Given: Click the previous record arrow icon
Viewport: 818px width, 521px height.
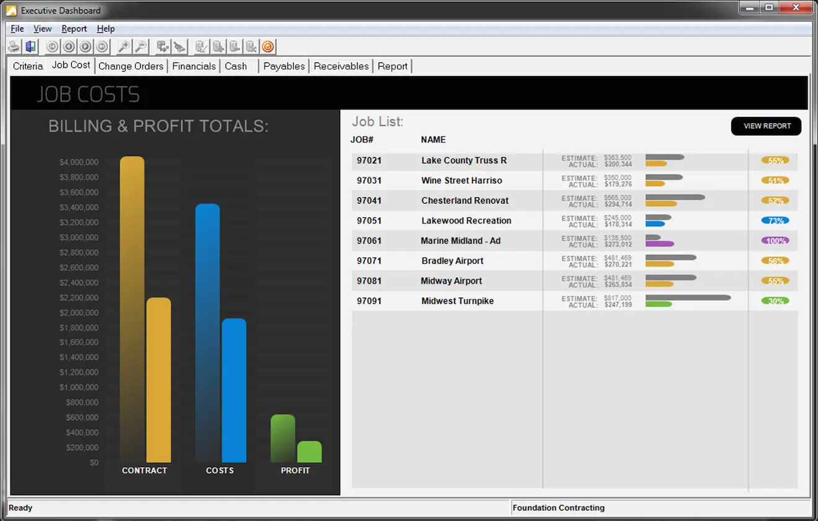Looking at the screenshot, I should coord(68,46).
